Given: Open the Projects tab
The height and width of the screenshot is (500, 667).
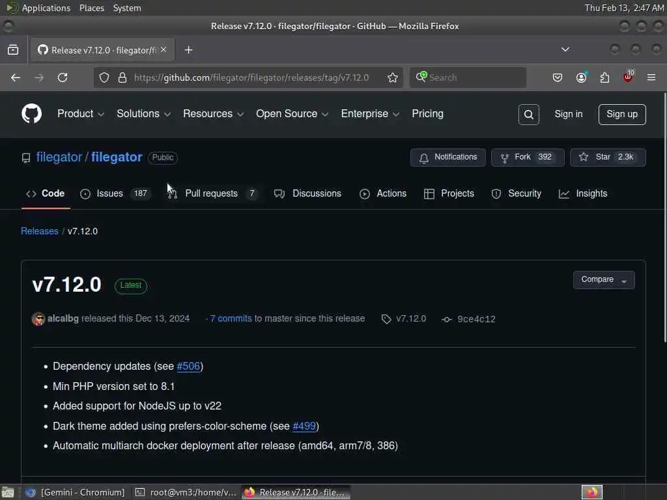Looking at the screenshot, I should tap(449, 193).
